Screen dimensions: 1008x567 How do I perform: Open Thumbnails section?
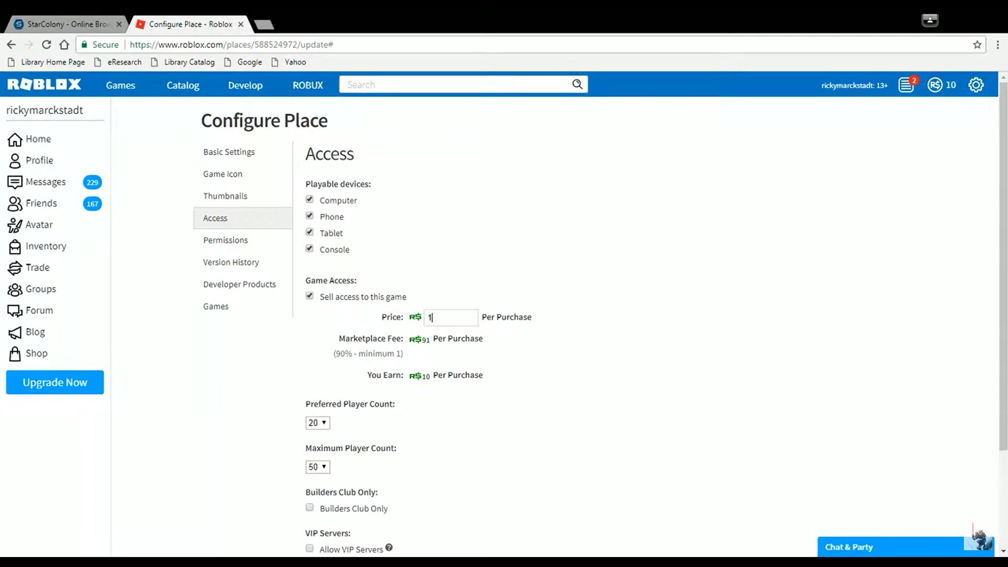pyautogui.click(x=225, y=196)
